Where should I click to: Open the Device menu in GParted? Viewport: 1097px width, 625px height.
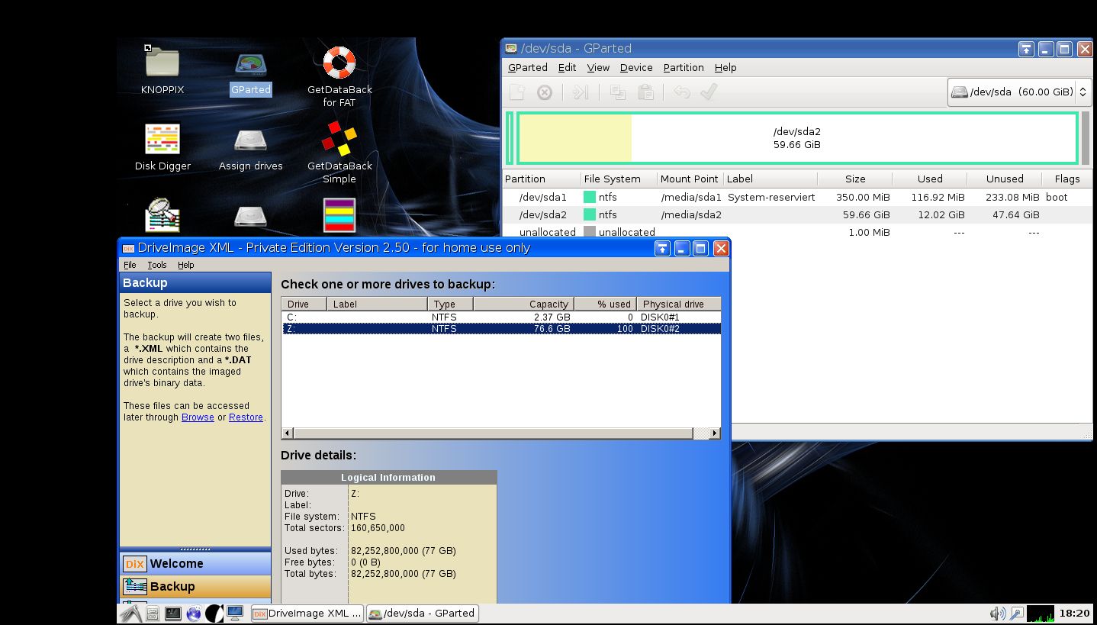[636, 67]
